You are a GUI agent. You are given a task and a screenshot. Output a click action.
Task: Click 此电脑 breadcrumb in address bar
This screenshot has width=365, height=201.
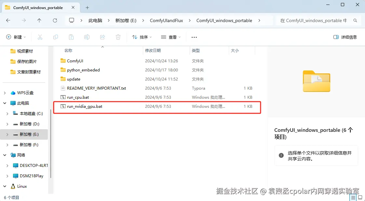95,20
